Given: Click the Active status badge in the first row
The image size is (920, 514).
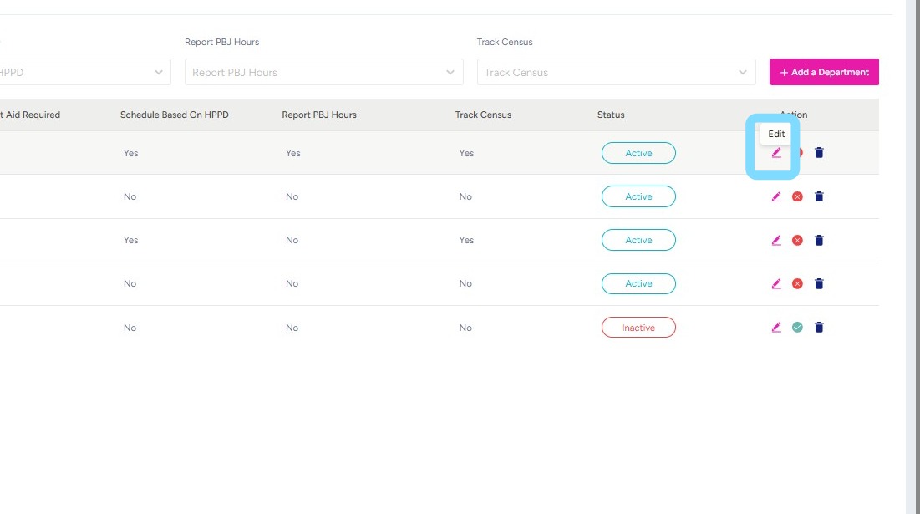Looking at the screenshot, I should [638, 153].
